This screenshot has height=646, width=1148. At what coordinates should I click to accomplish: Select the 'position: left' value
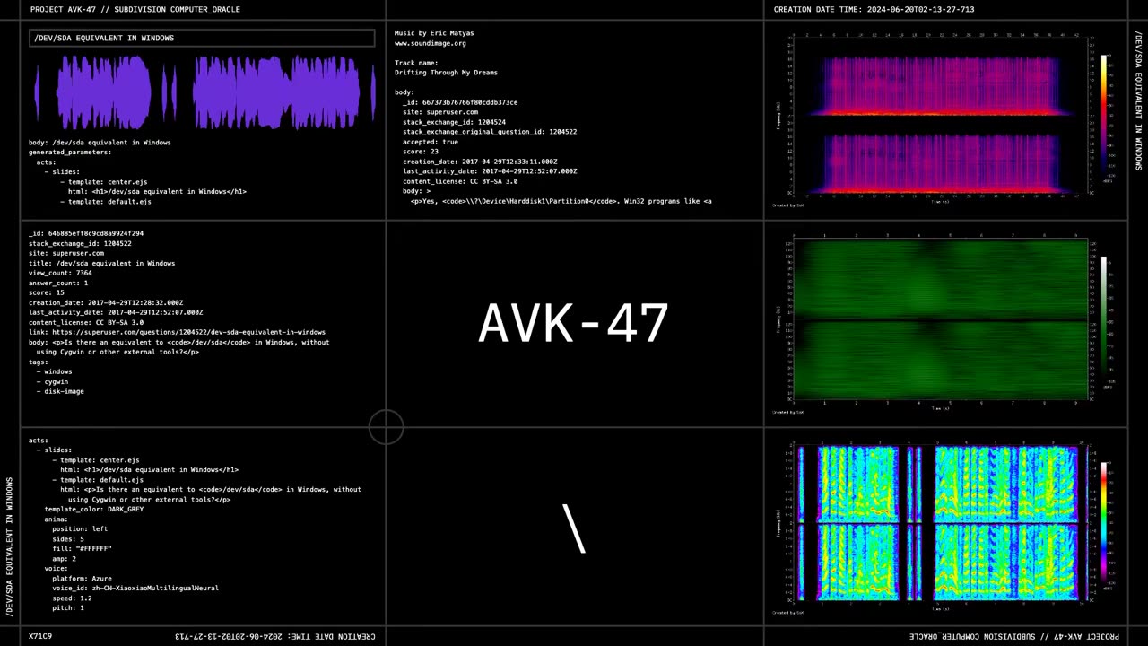[80, 528]
